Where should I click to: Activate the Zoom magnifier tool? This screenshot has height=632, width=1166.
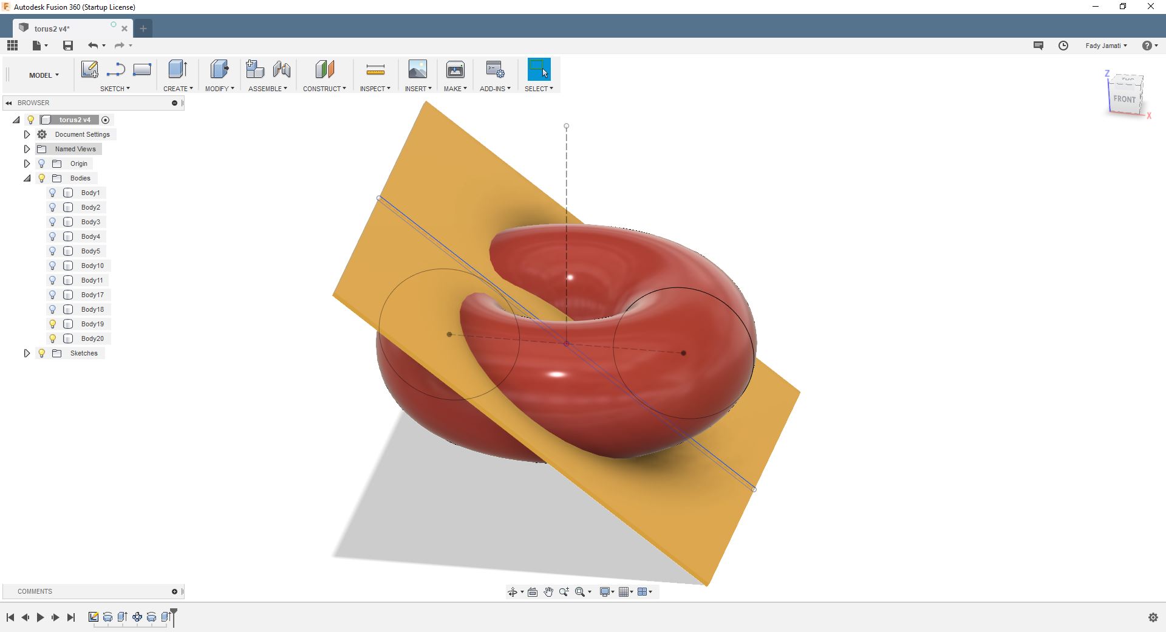pyautogui.click(x=564, y=592)
